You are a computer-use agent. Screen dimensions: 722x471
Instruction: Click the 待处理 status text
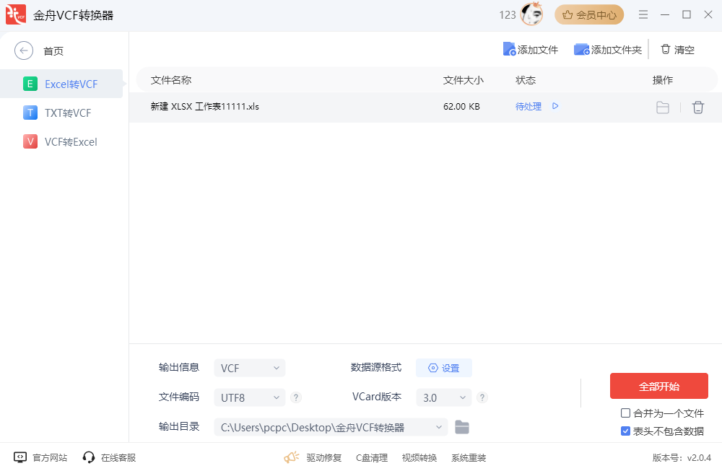coord(529,106)
